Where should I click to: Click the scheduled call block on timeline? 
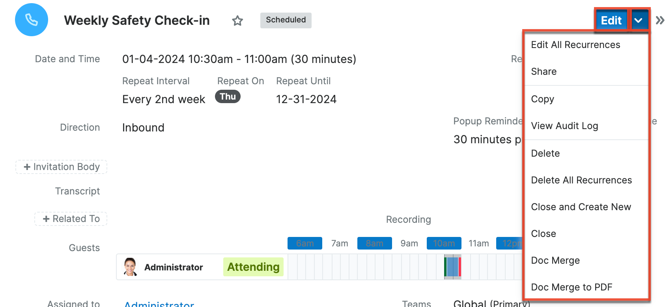click(453, 267)
